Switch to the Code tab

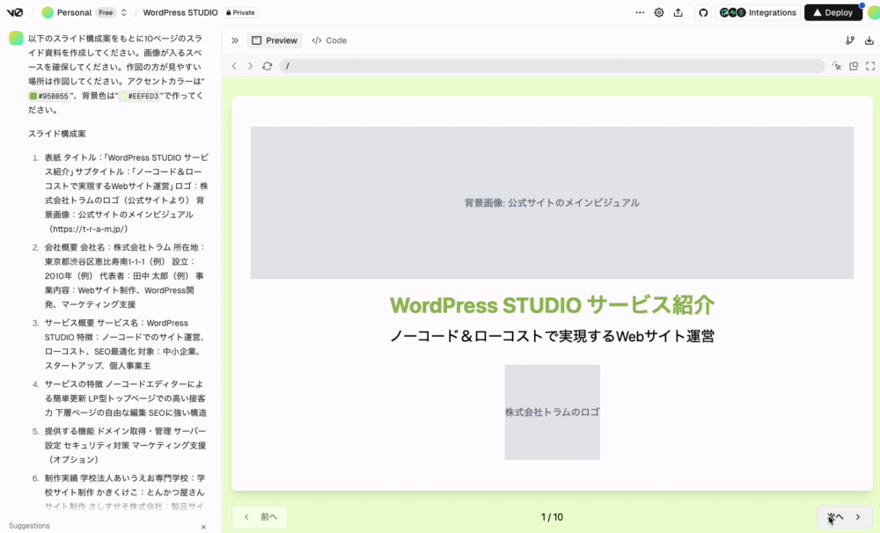(329, 40)
